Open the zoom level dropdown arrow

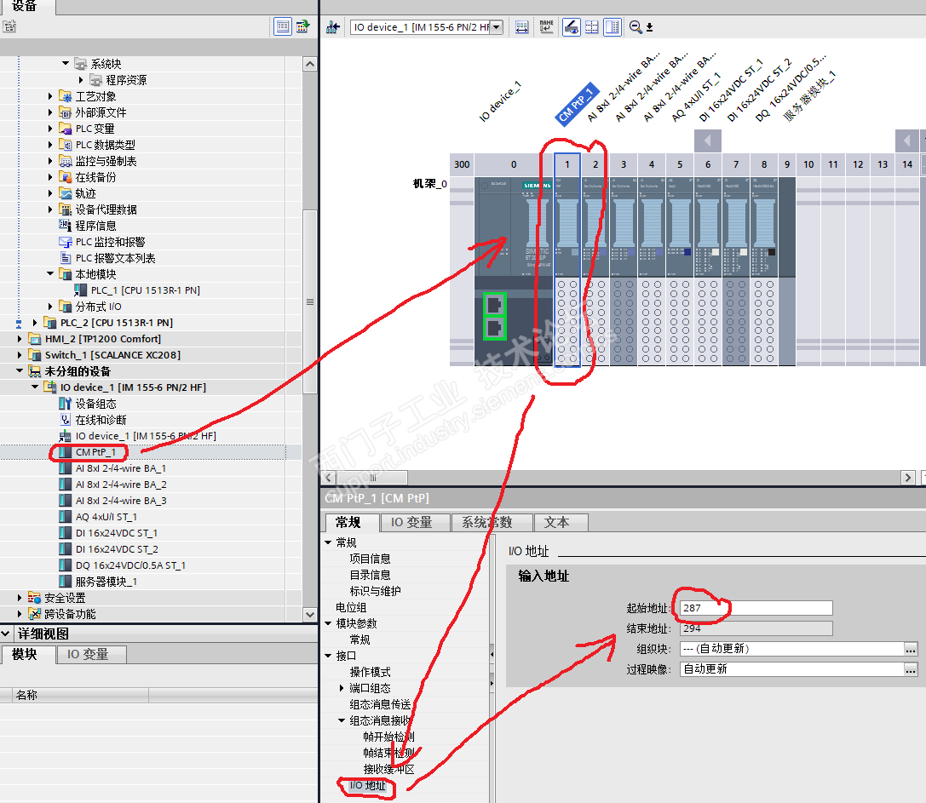point(650,27)
